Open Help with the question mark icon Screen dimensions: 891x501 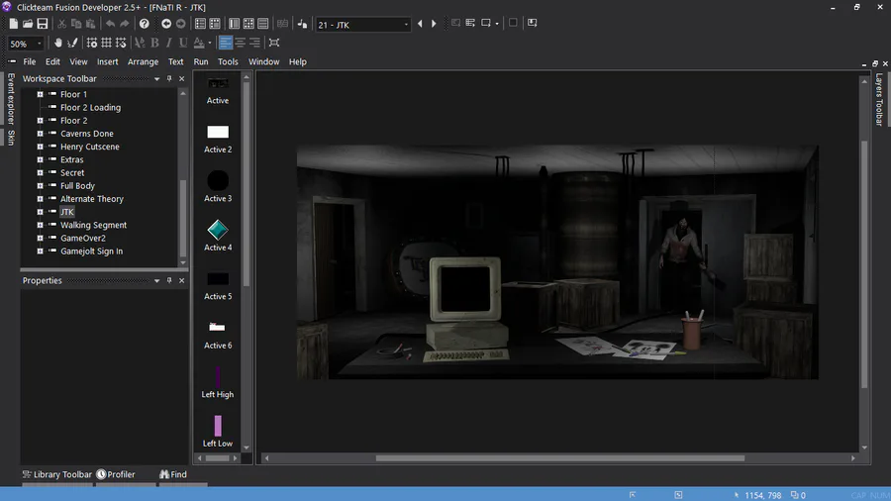click(145, 24)
